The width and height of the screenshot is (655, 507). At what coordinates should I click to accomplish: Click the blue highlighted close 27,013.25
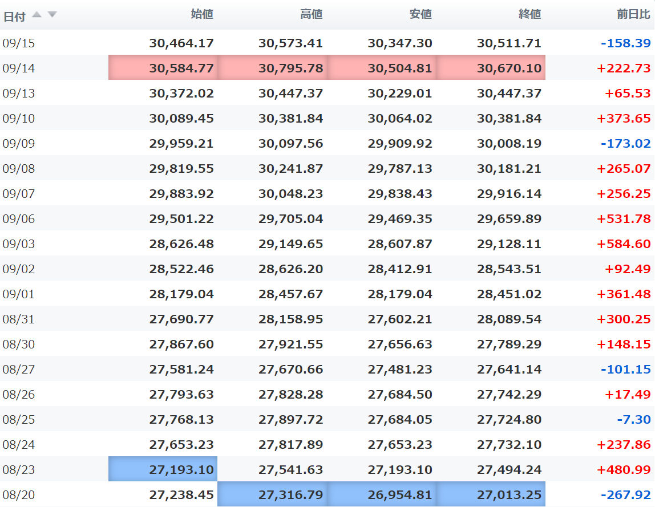[x=491, y=494]
